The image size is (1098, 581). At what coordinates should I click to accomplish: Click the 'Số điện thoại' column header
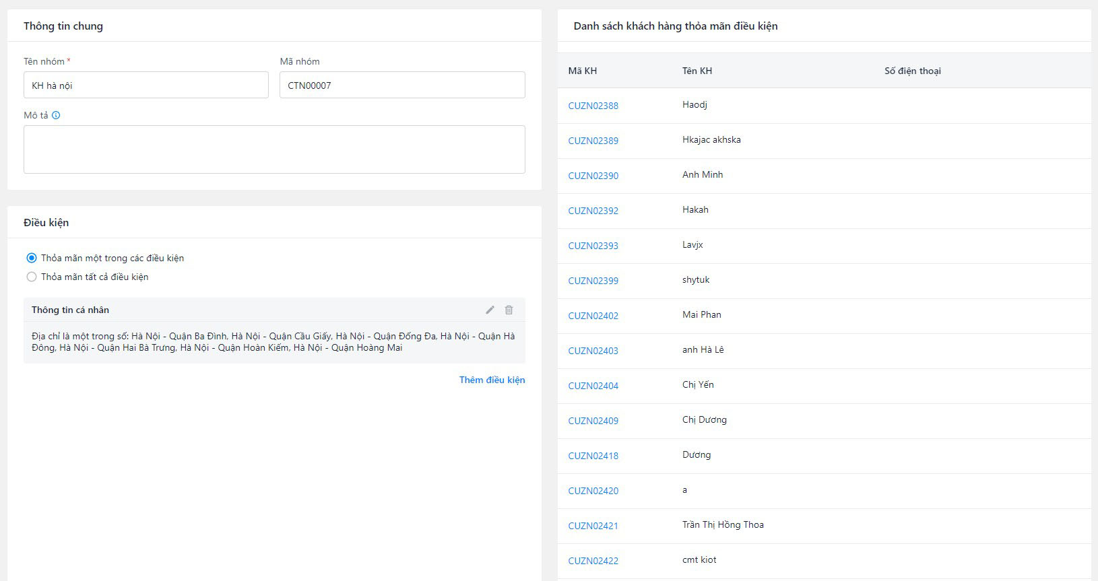click(912, 71)
